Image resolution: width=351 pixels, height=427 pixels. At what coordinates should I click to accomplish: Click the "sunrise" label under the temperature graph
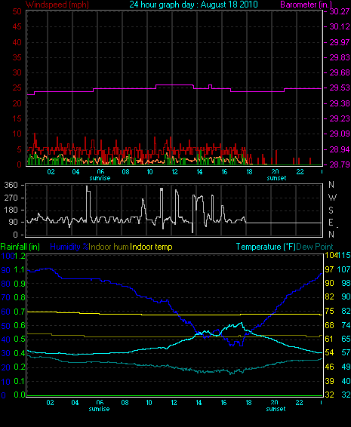(99, 409)
